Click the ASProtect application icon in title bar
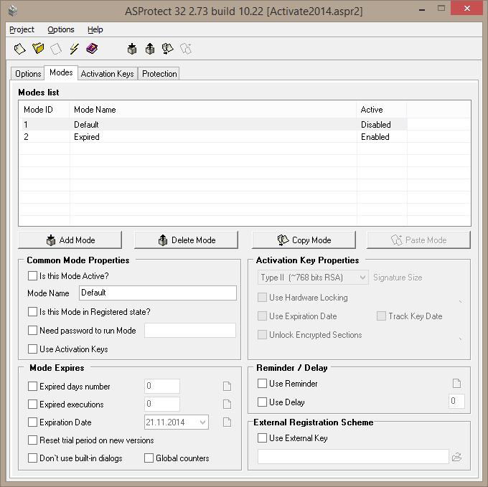Image resolution: width=488 pixels, height=487 pixels. [x=13, y=11]
